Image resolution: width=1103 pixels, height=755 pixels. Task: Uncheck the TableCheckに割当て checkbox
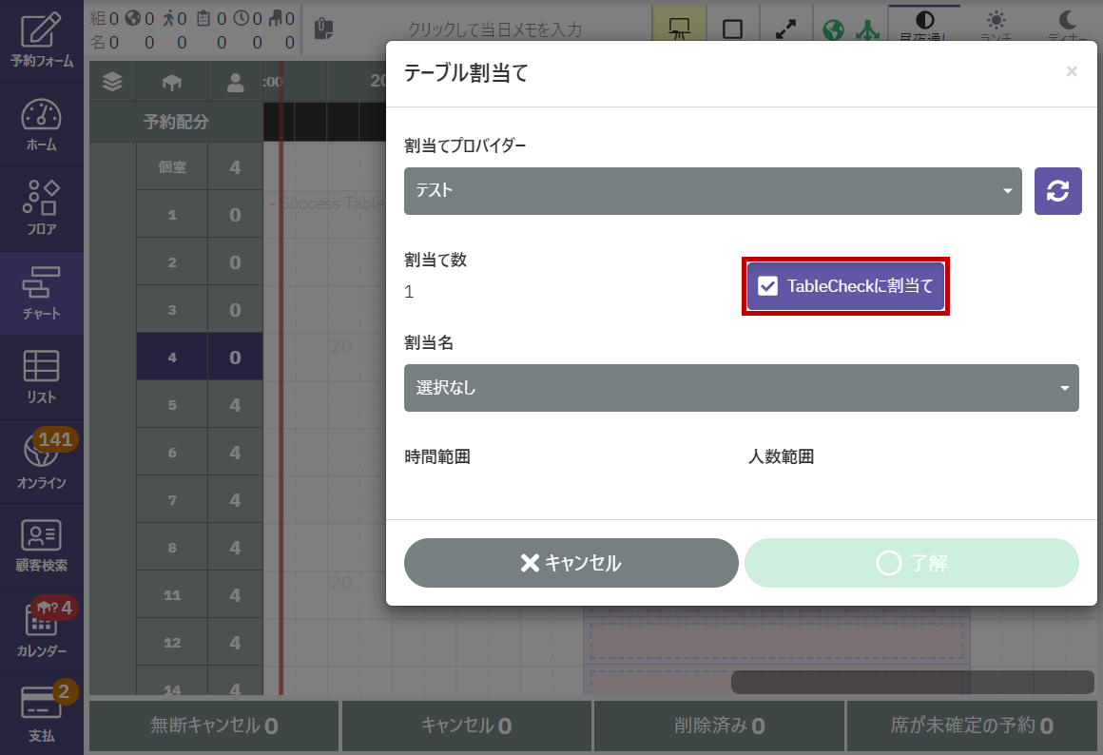768,286
